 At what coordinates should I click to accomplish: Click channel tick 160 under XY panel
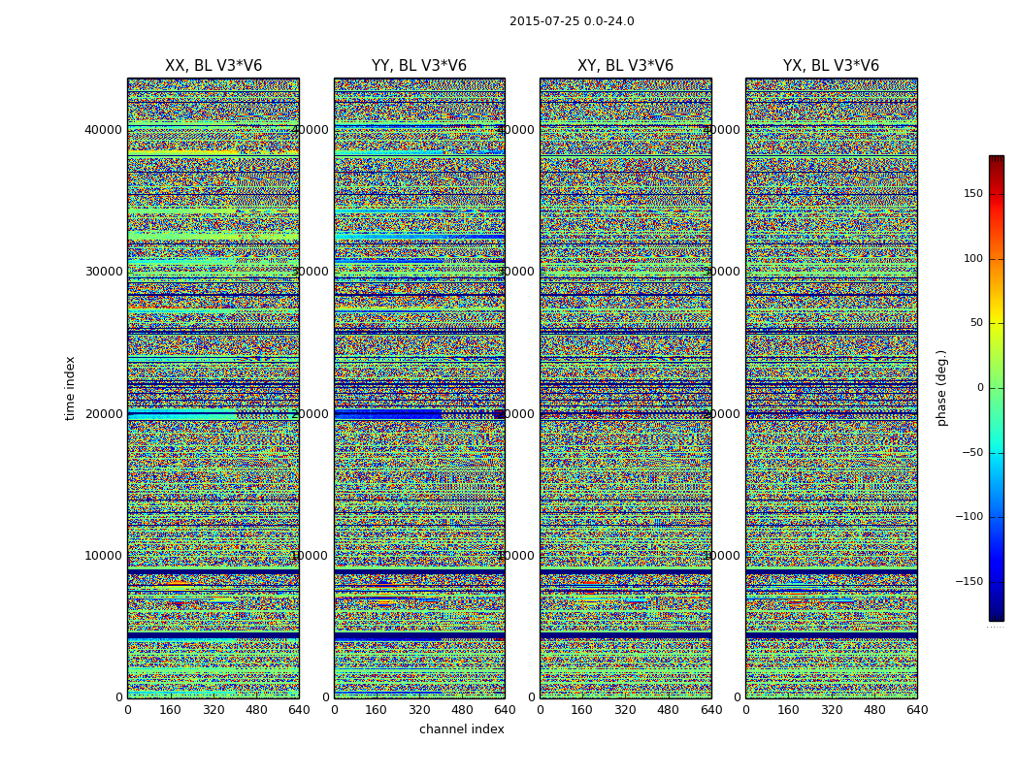click(x=582, y=710)
